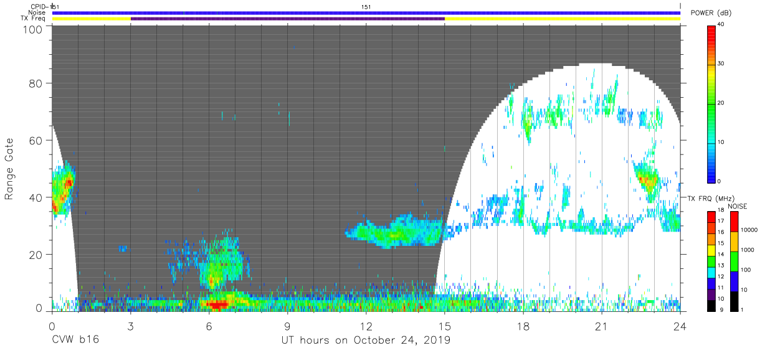Click the 100 tick on Range Gate axis

(32, 29)
